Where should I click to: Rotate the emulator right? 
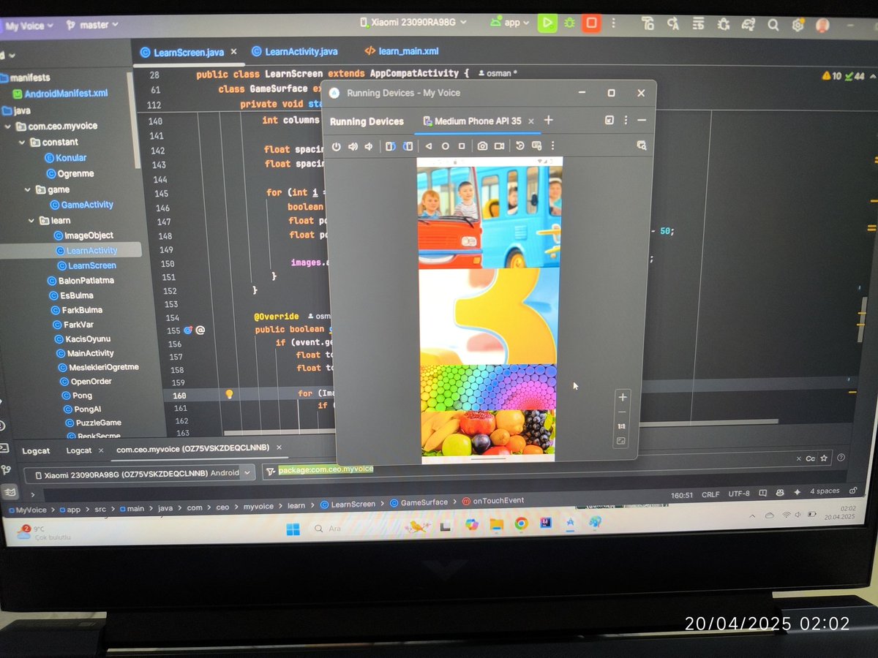pos(408,146)
